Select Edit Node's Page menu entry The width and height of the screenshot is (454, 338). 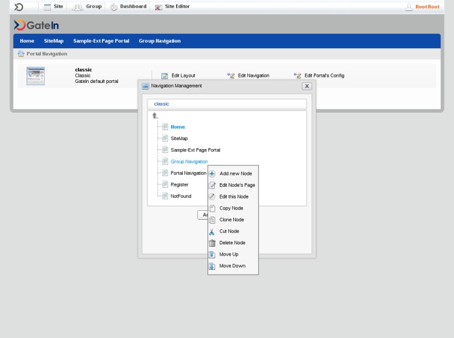point(237,185)
